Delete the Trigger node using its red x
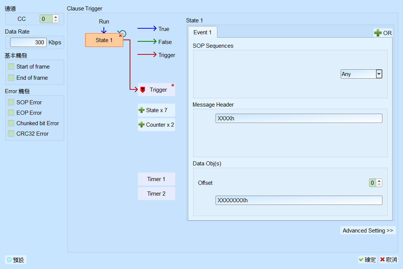 [x=173, y=85]
